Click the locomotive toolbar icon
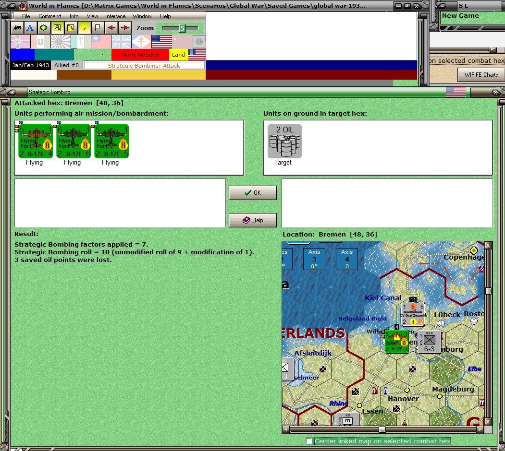 pos(17,28)
